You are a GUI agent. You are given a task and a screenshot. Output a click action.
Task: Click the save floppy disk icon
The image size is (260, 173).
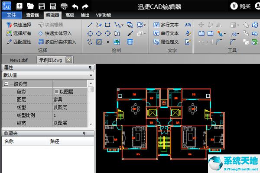(x=42, y=6)
